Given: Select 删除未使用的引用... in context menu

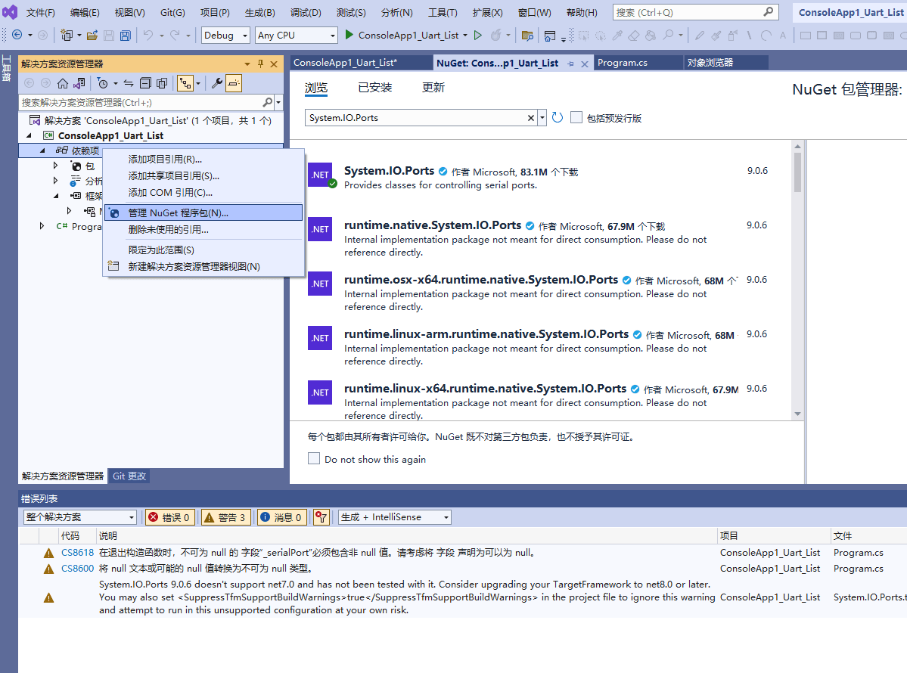Looking at the screenshot, I should 203,230.
